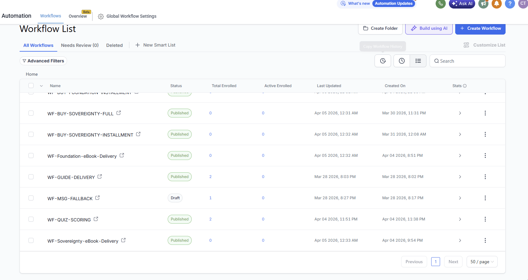Check the WF-MSG-FALLBACK row checkbox
The image size is (528, 280).
point(31,198)
